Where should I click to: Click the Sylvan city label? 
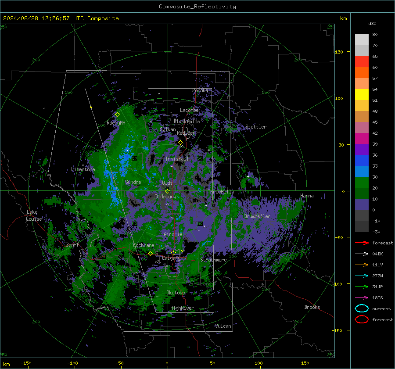[x=168, y=129]
